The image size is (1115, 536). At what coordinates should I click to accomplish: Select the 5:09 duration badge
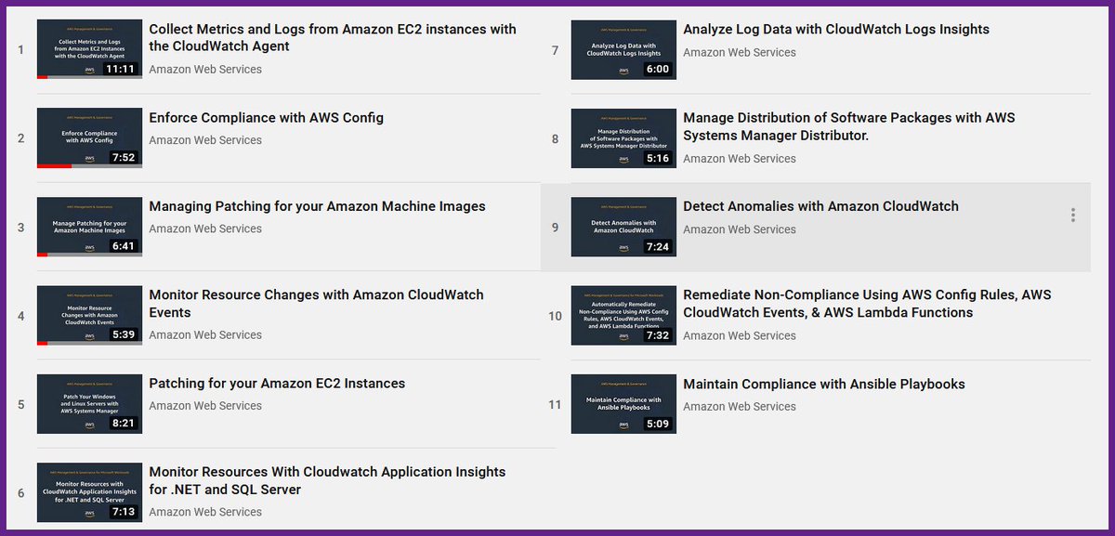pos(658,424)
